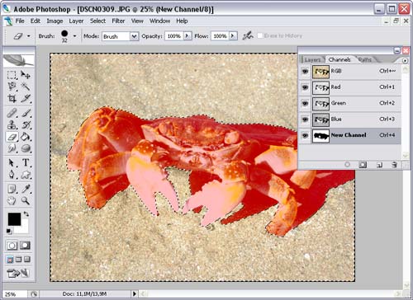
Task: Activate the Crop tool
Action: 12,98
